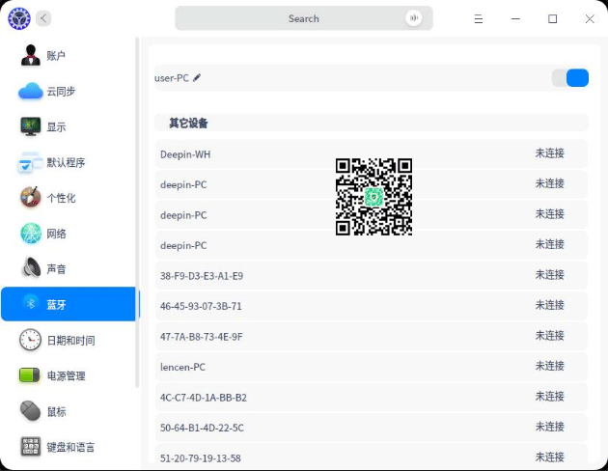Select the Deepin-WH device
The height and width of the screenshot is (471, 608).
tap(372, 153)
